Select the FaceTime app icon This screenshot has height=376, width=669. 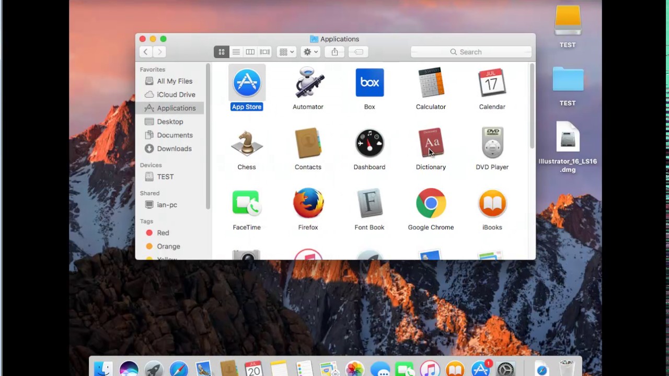[247, 203]
